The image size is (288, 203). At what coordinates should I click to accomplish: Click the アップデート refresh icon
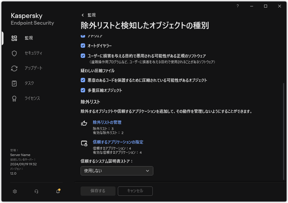(14, 68)
